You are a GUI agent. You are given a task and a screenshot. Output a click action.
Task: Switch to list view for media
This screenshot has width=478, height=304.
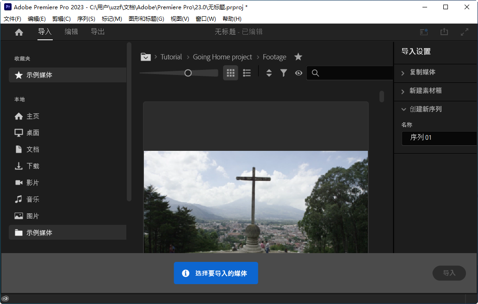click(x=247, y=73)
